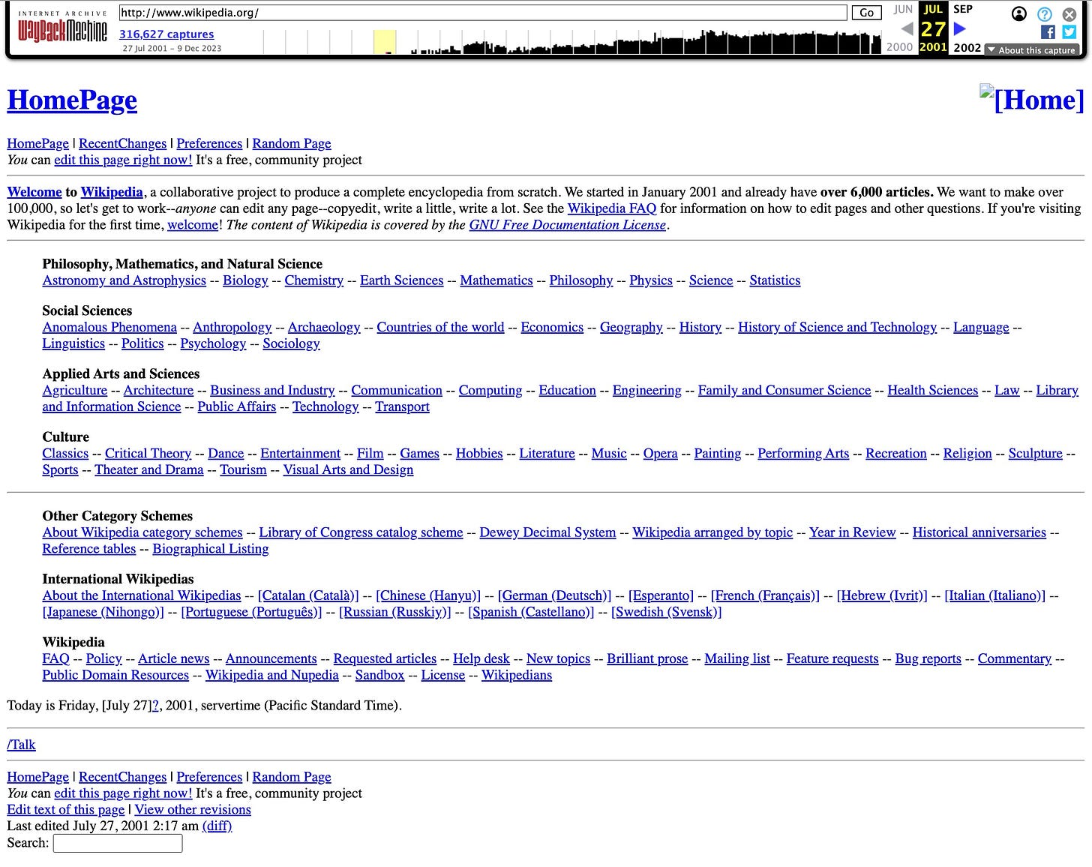Visit the Linguistics category

[x=73, y=343]
